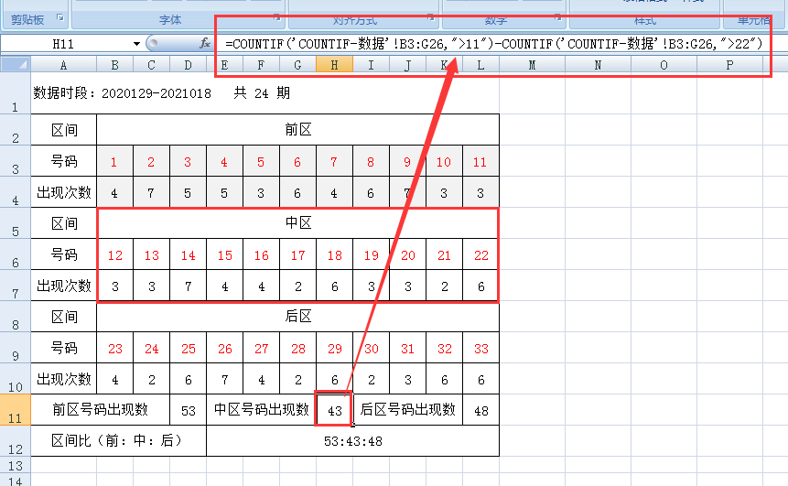This screenshot has height=486, width=788.
Task: Select the count cell under number 25
Action: (x=188, y=379)
